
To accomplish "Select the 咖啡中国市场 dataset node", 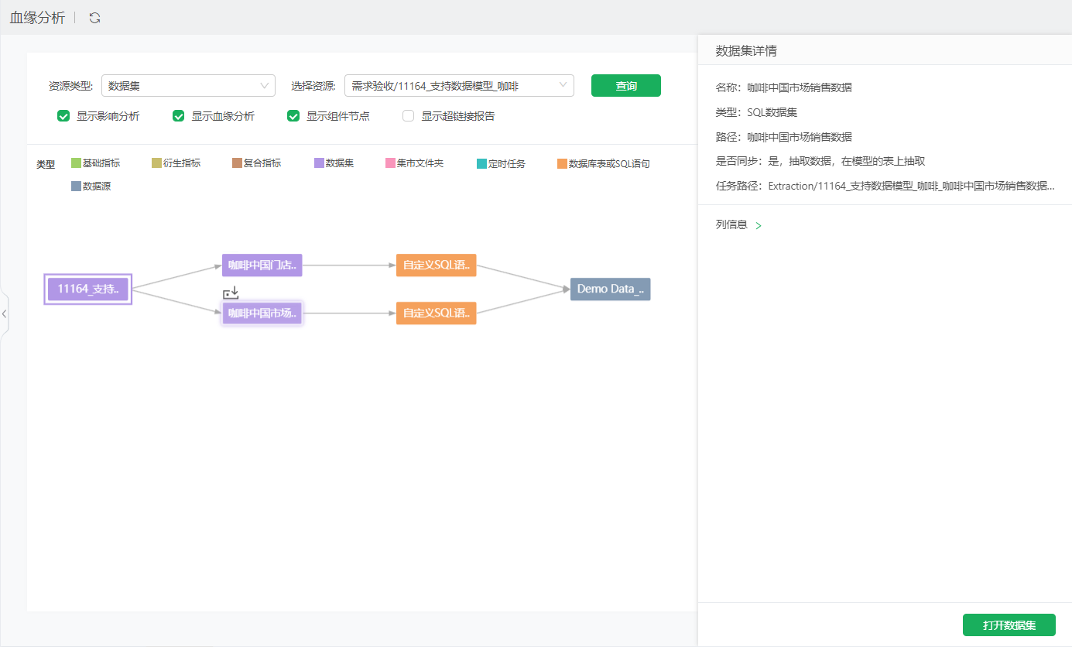I will click(262, 313).
